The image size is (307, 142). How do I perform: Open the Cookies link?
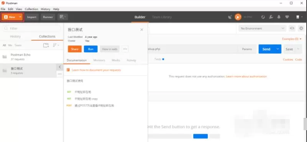click(288, 60)
